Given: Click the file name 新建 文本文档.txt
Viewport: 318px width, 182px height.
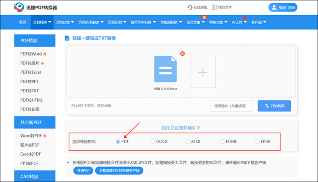Looking at the screenshot, I should coord(166,89).
